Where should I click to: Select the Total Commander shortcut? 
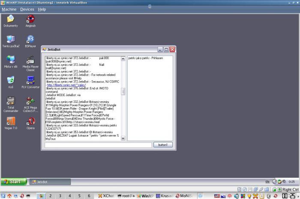[11, 104]
